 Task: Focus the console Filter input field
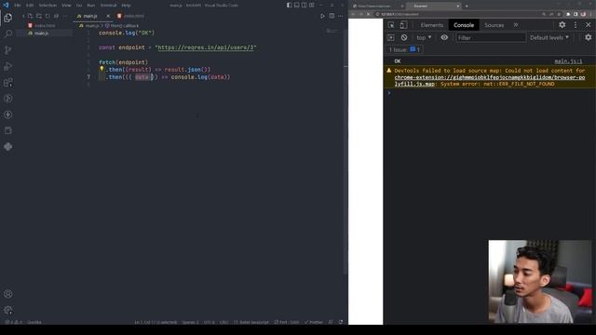point(491,37)
